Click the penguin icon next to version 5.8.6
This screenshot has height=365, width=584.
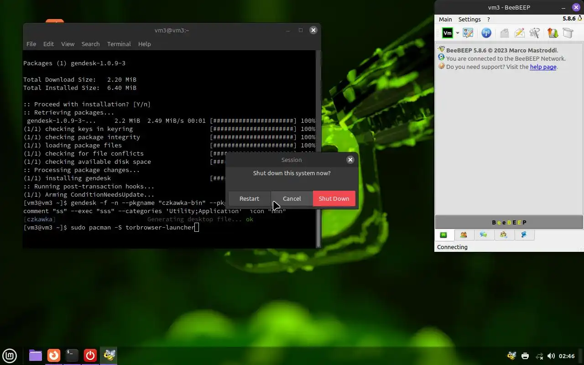tap(580, 19)
